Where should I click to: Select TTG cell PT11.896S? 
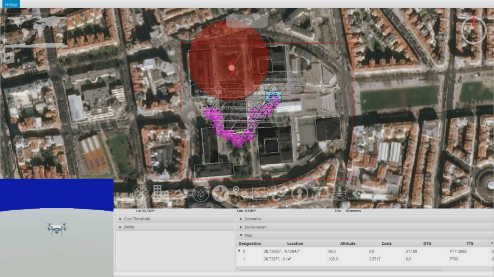(x=469, y=251)
